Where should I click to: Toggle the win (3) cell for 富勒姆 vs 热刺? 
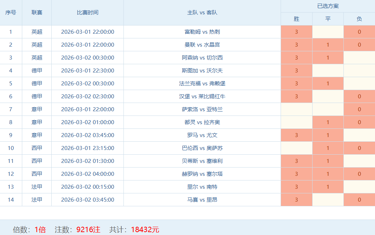pos(296,32)
